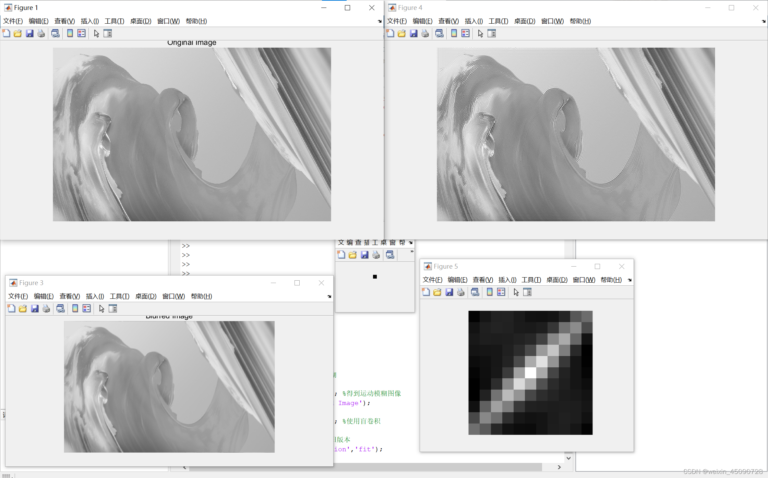Click the New Figure icon in Figure 1
The width and height of the screenshot is (768, 478).
6,33
